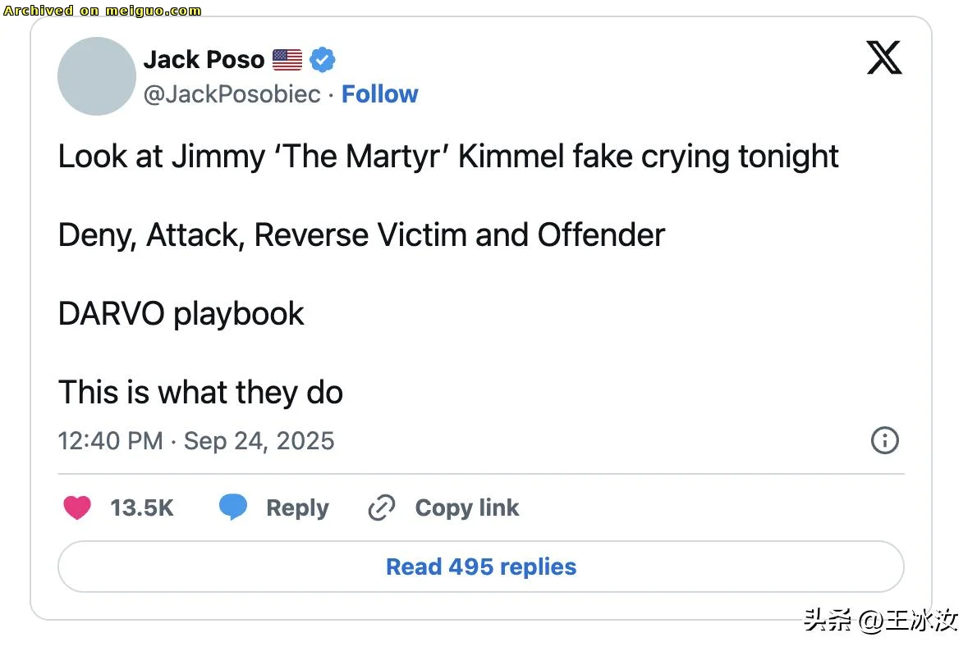
Task: Visit the @JackPosobiec handle link
Action: pos(232,94)
